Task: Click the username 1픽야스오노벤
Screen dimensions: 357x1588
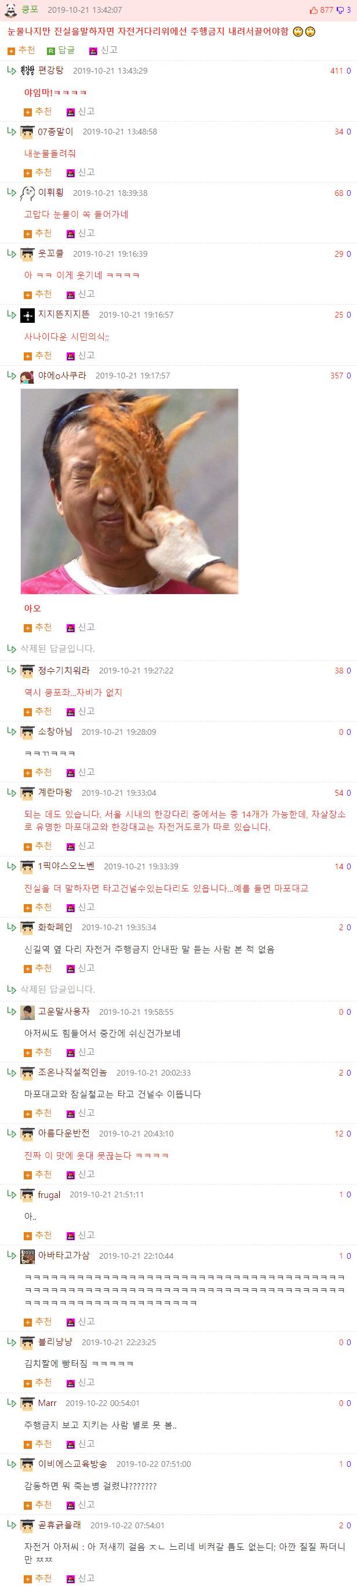Action: [x=66, y=866]
